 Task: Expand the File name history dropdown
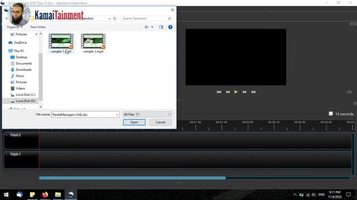point(117,114)
